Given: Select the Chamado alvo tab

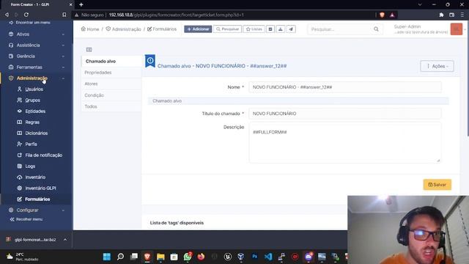Looking at the screenshot, I should coord(111,61).
